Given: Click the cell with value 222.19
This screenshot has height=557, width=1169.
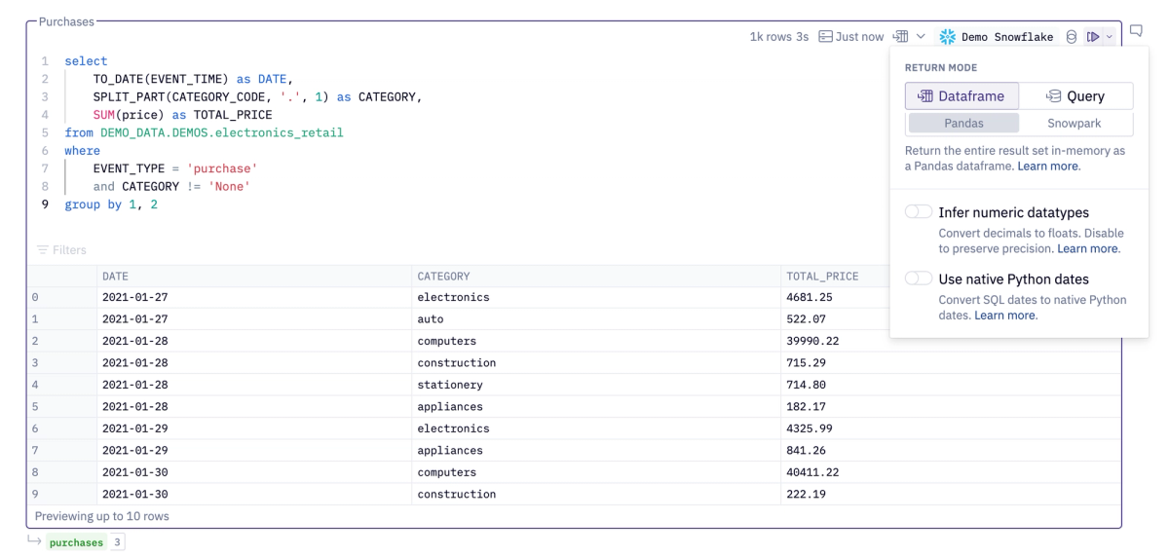Looking at the screenshot, I should pyautogui.click(x=950, y=494).
